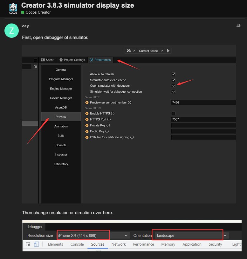The width and height of the screenshot is (247, 259).
Task: Select Console in preferences sidebar
Action: click(61, 145)
